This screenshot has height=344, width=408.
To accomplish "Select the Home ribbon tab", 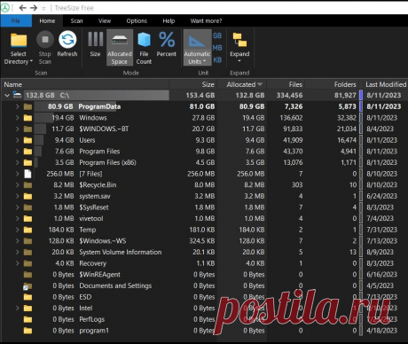I will pyautogui.click(x=47, y=20).
